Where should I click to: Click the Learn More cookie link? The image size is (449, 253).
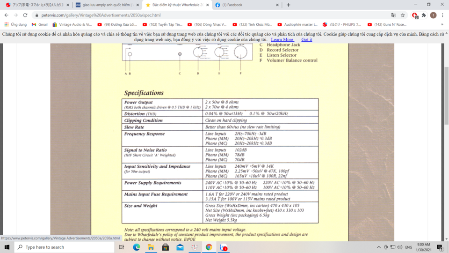pos(282,39)
